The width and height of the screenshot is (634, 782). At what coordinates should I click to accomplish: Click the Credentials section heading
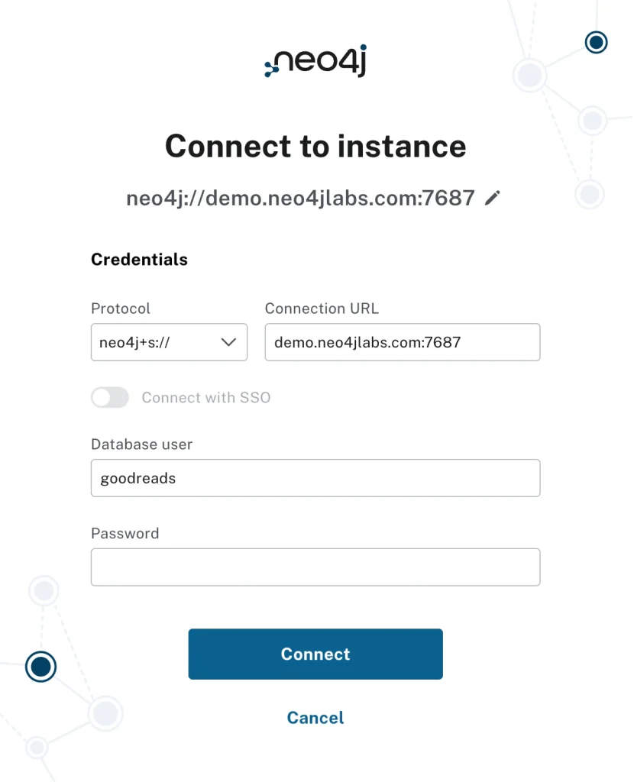139,260
